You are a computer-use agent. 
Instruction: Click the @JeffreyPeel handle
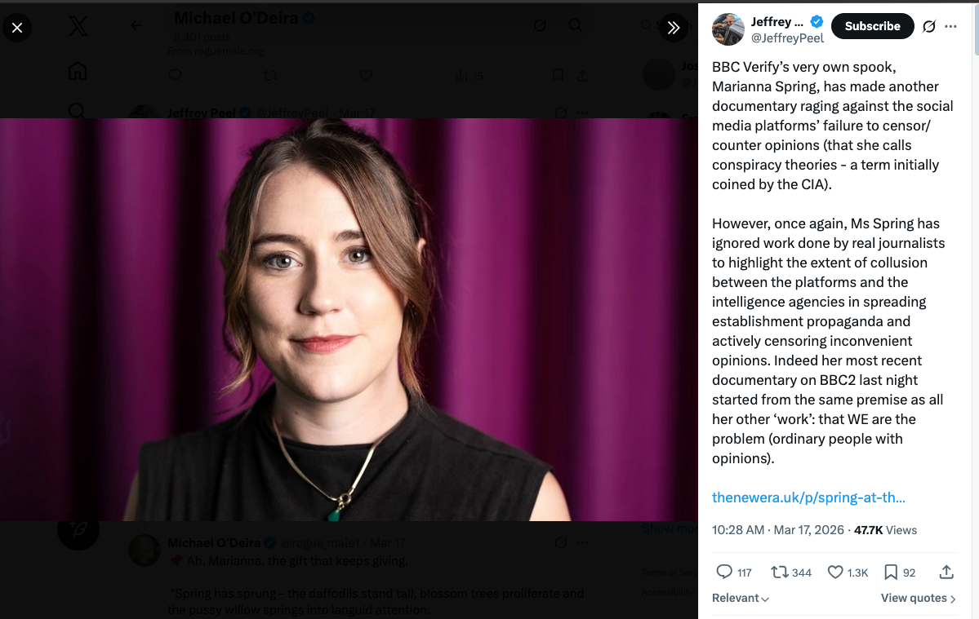[787, 38]
